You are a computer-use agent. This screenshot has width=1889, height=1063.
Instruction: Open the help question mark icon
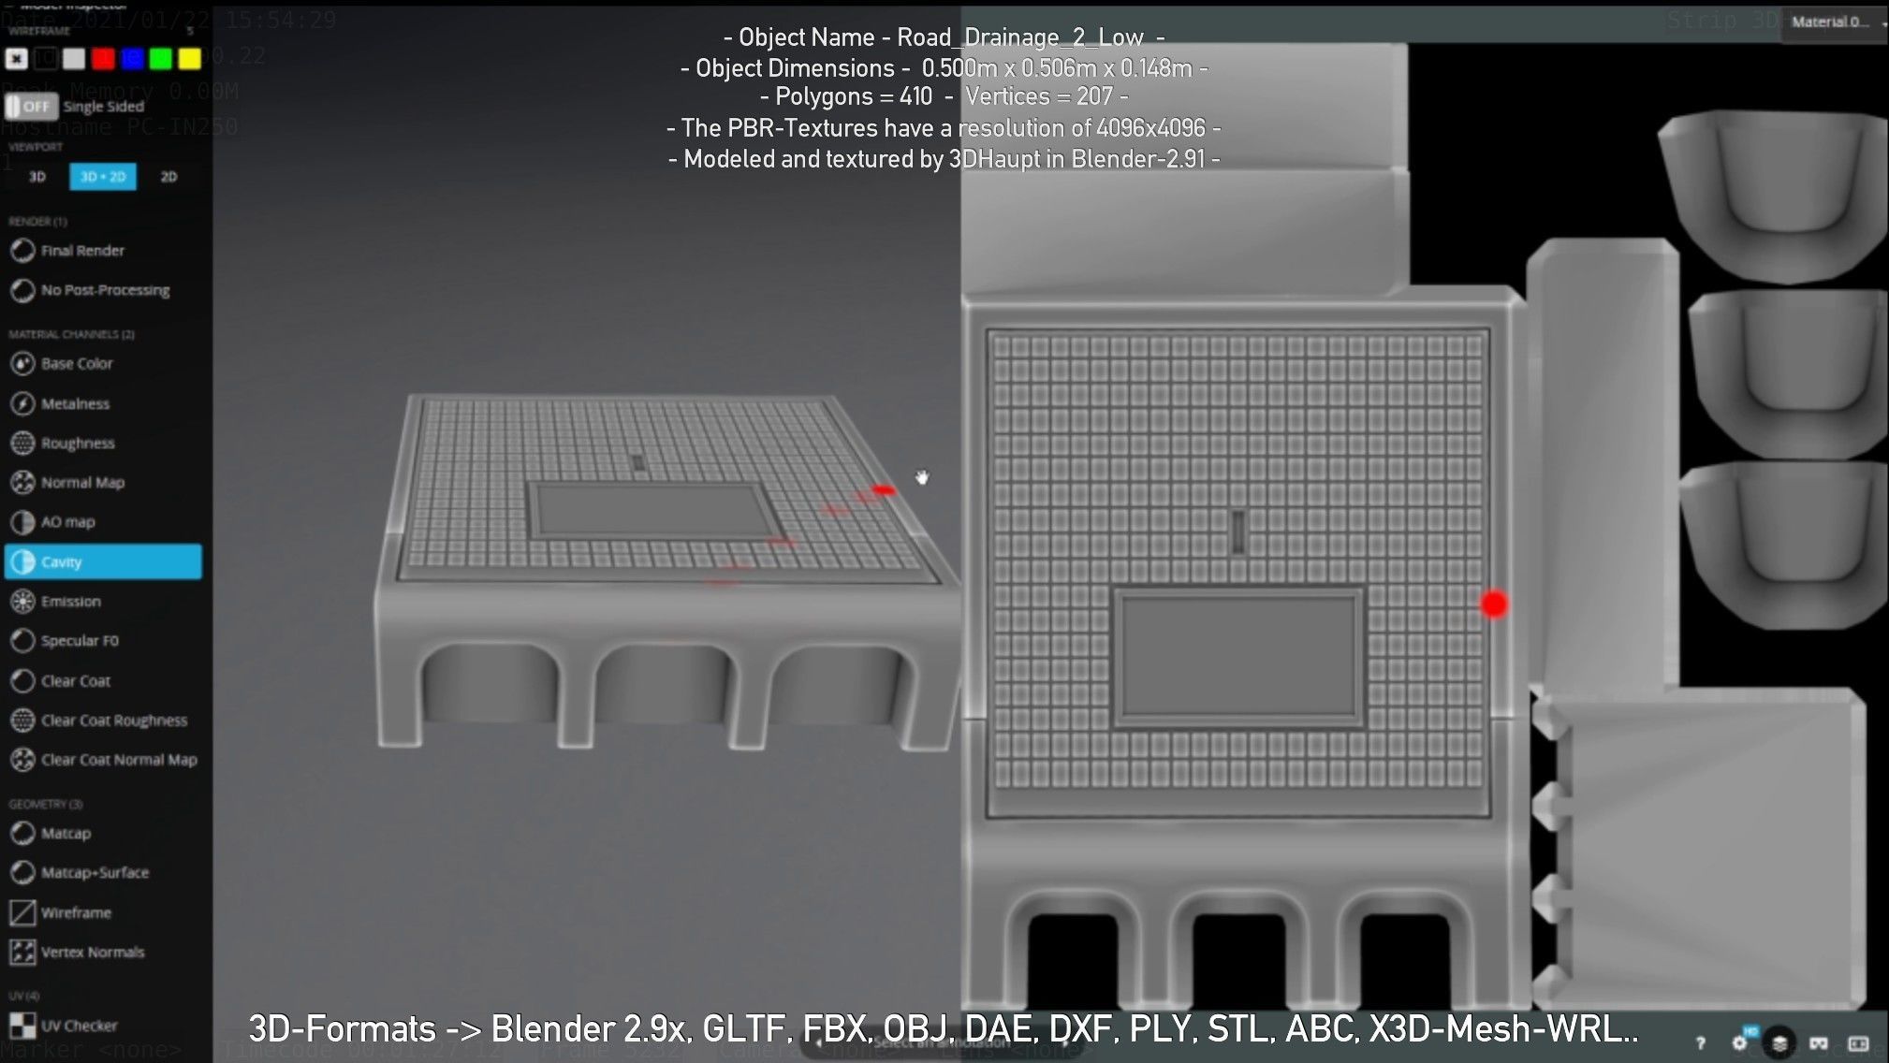[1700, 1042]
